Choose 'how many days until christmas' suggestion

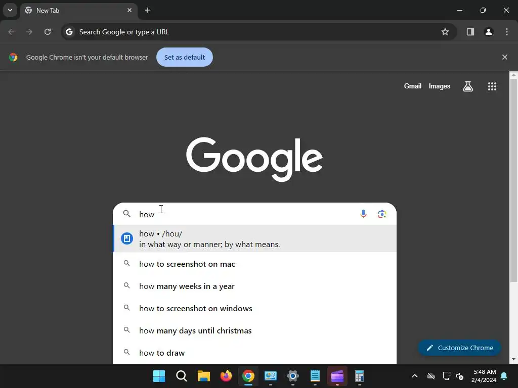255,330
